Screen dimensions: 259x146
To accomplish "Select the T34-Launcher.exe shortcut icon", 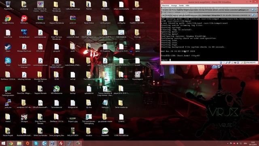I will tap(89, 119).
